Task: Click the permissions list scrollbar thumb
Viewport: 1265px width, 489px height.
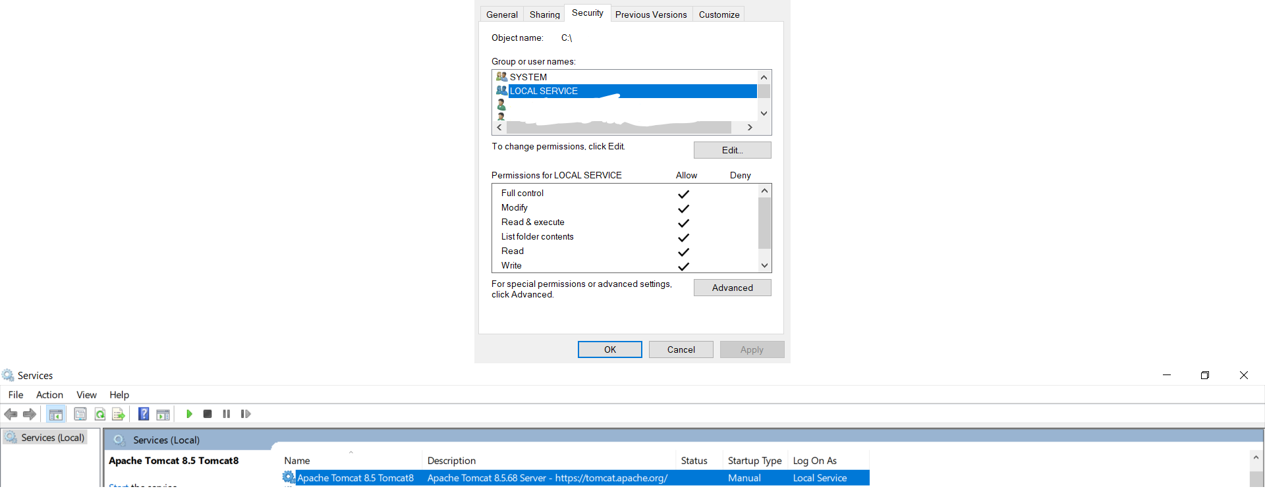Action: (x=764, y=223)
